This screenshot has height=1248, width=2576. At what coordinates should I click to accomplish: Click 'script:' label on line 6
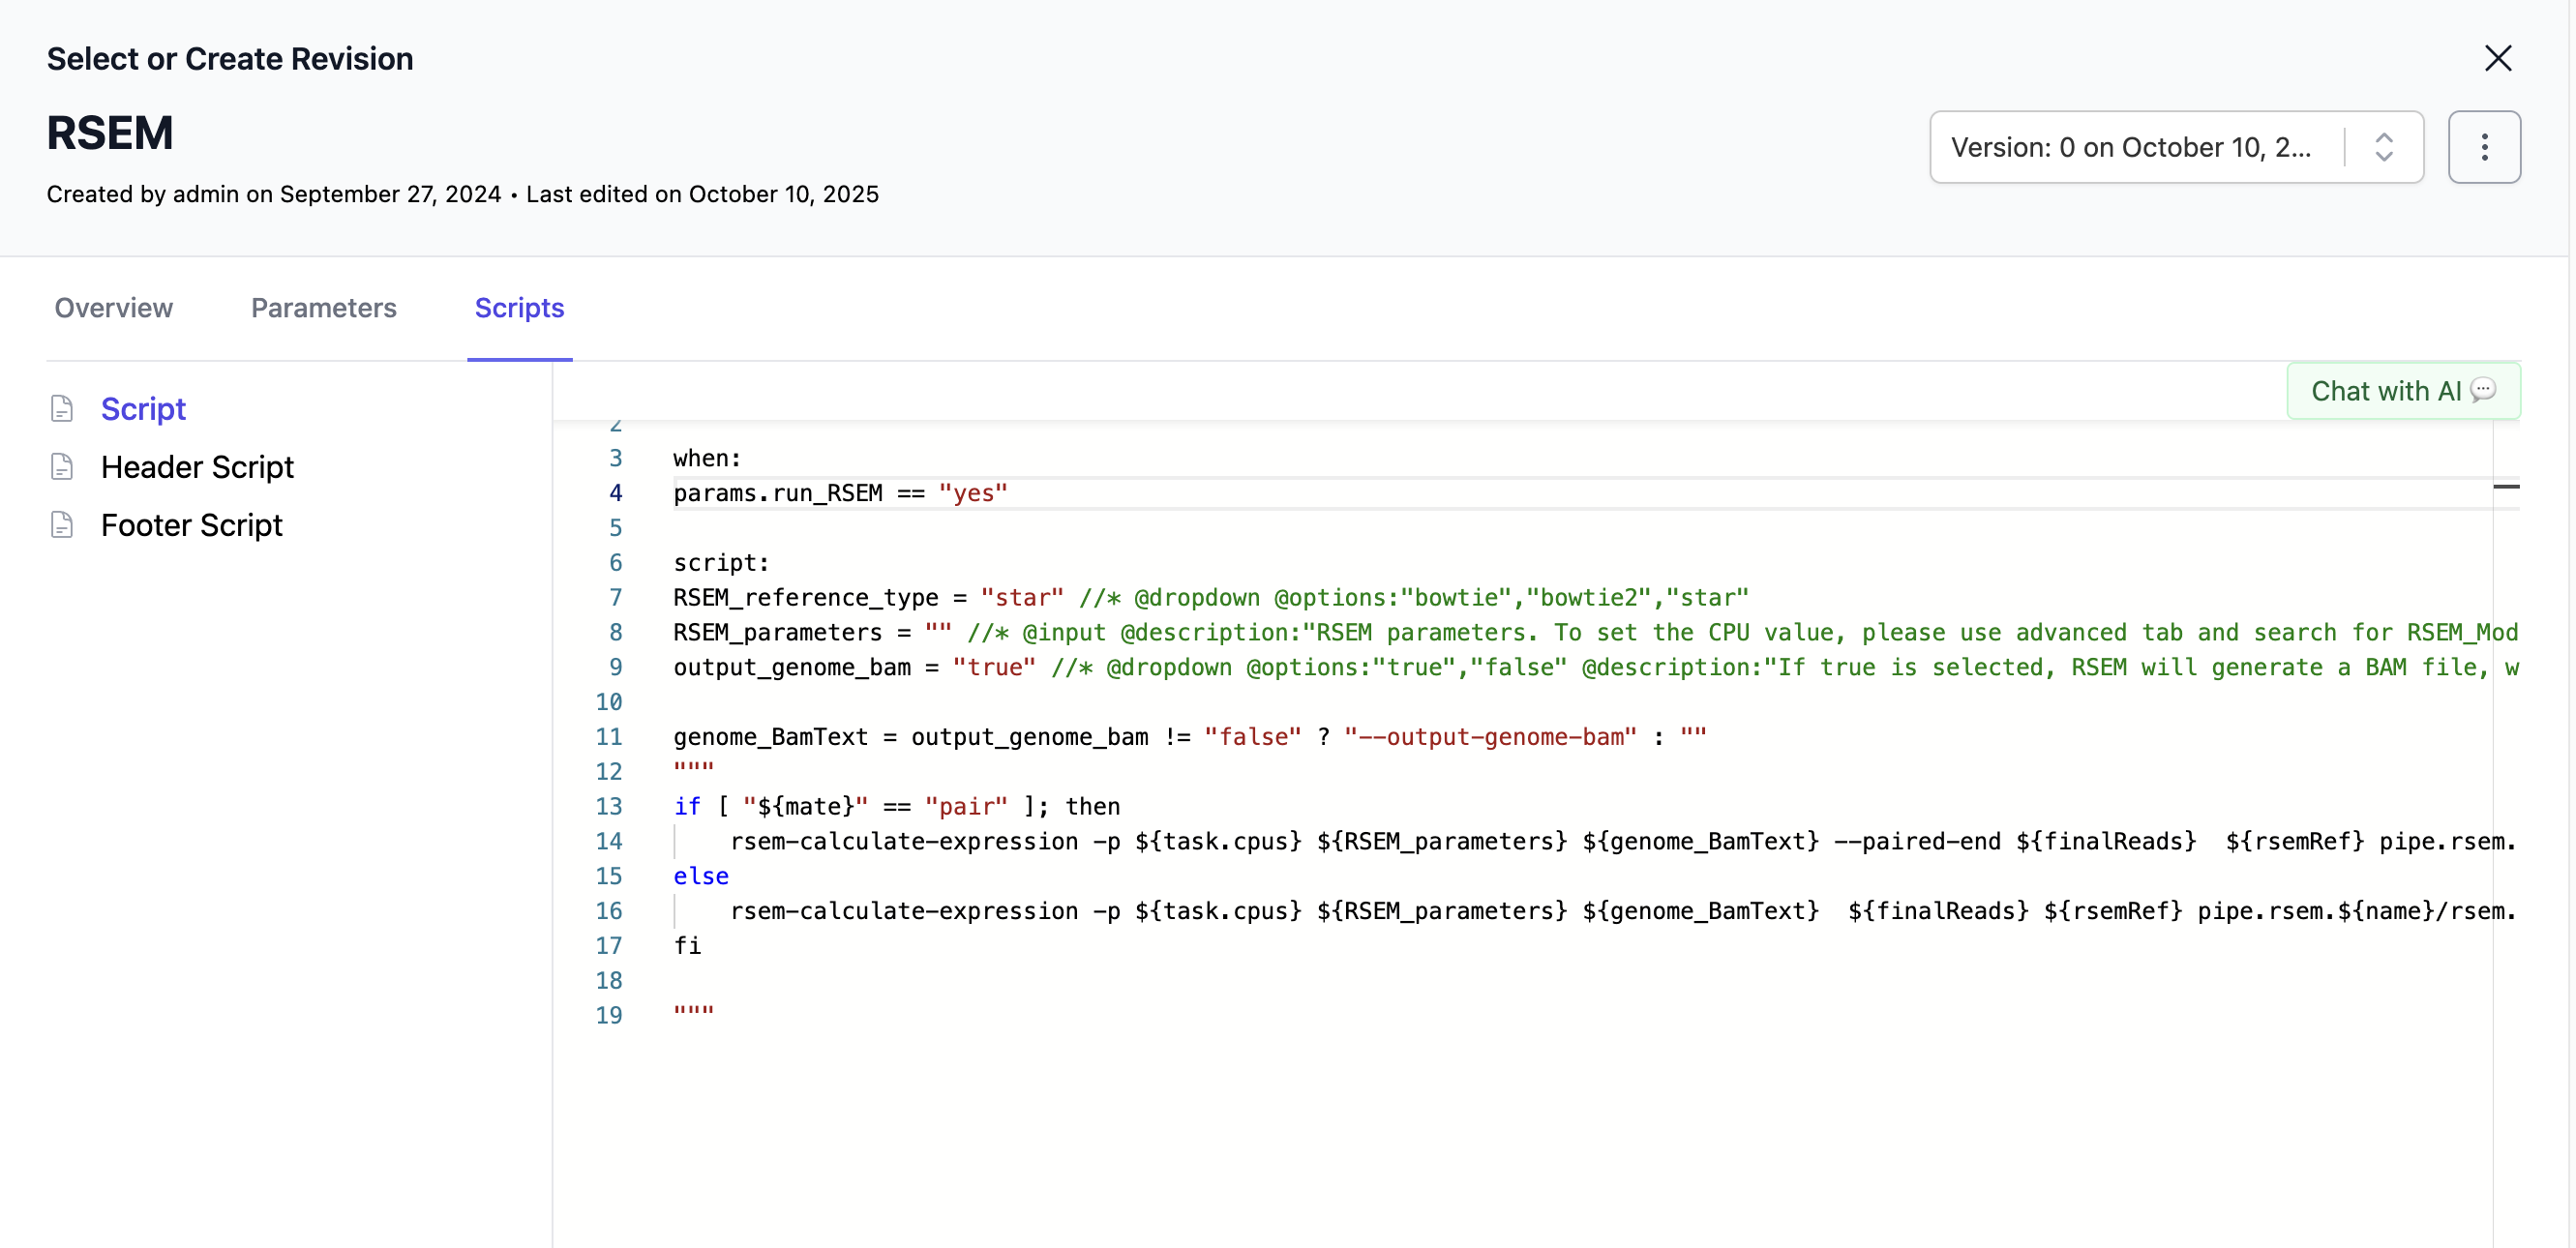(721, 563)
